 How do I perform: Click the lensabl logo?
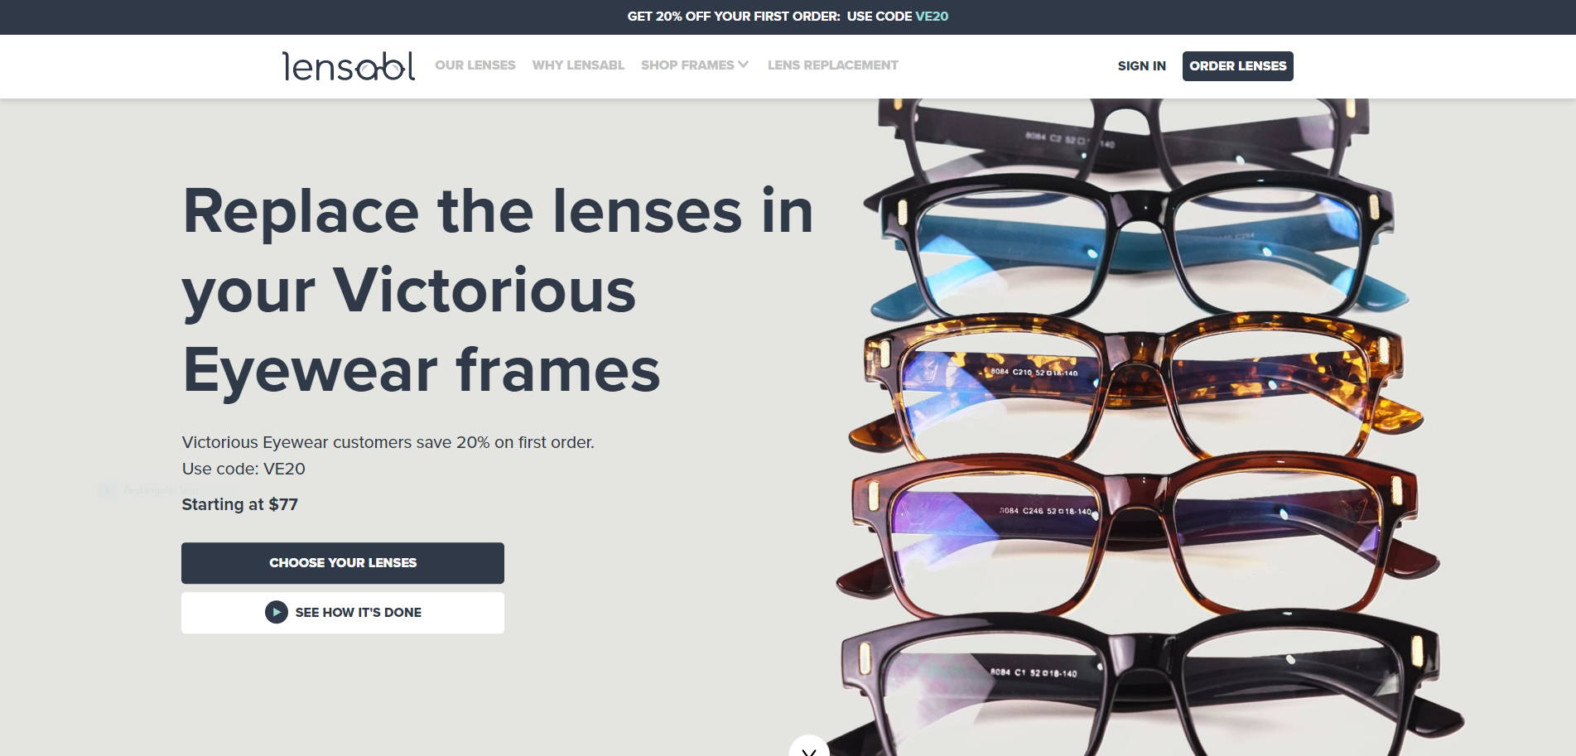pyautogui.click(x=349, y=66)
